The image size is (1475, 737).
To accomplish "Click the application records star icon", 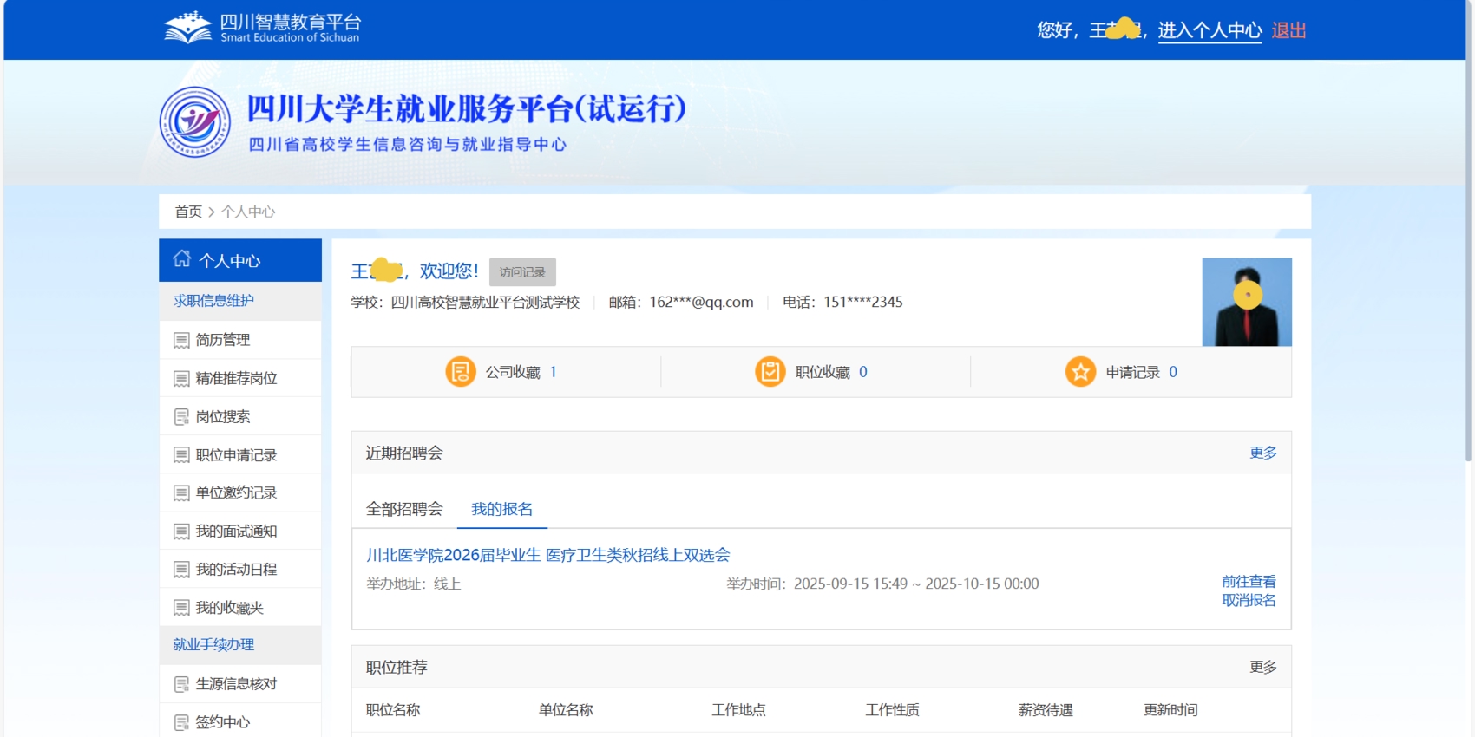I will click(1080, 372).
